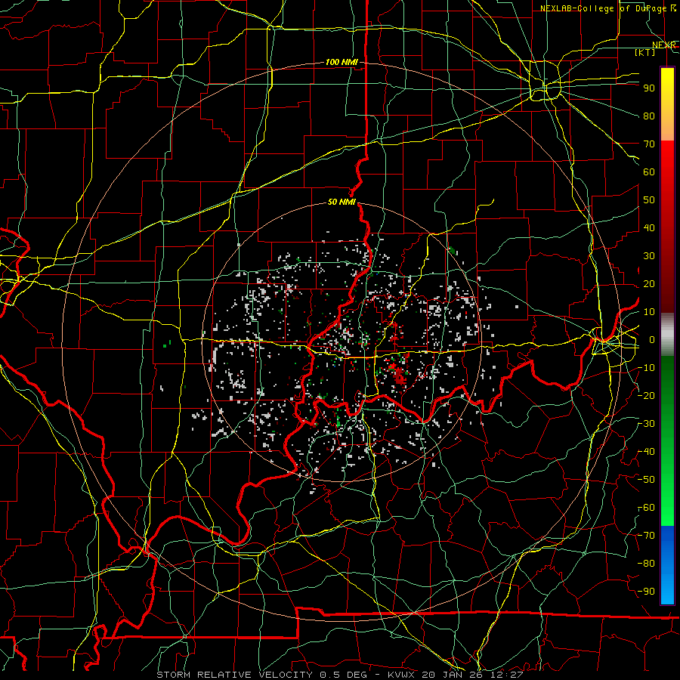Click the 30 value on velocity scale
Viewport: 680px width, 680px height.
[649, 256]
